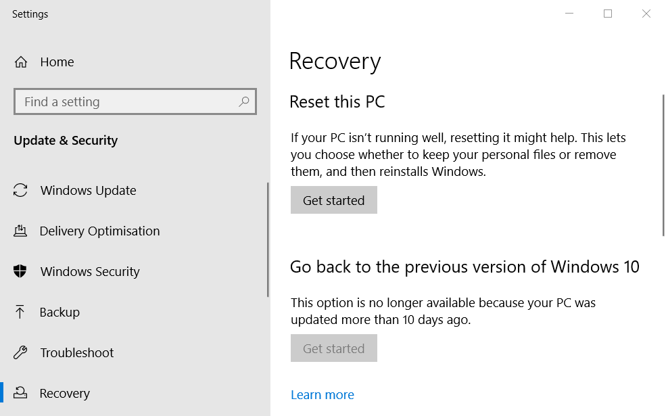
Task: Click the Windows Update sync arrows icon
Action: (x=20, y=190)
